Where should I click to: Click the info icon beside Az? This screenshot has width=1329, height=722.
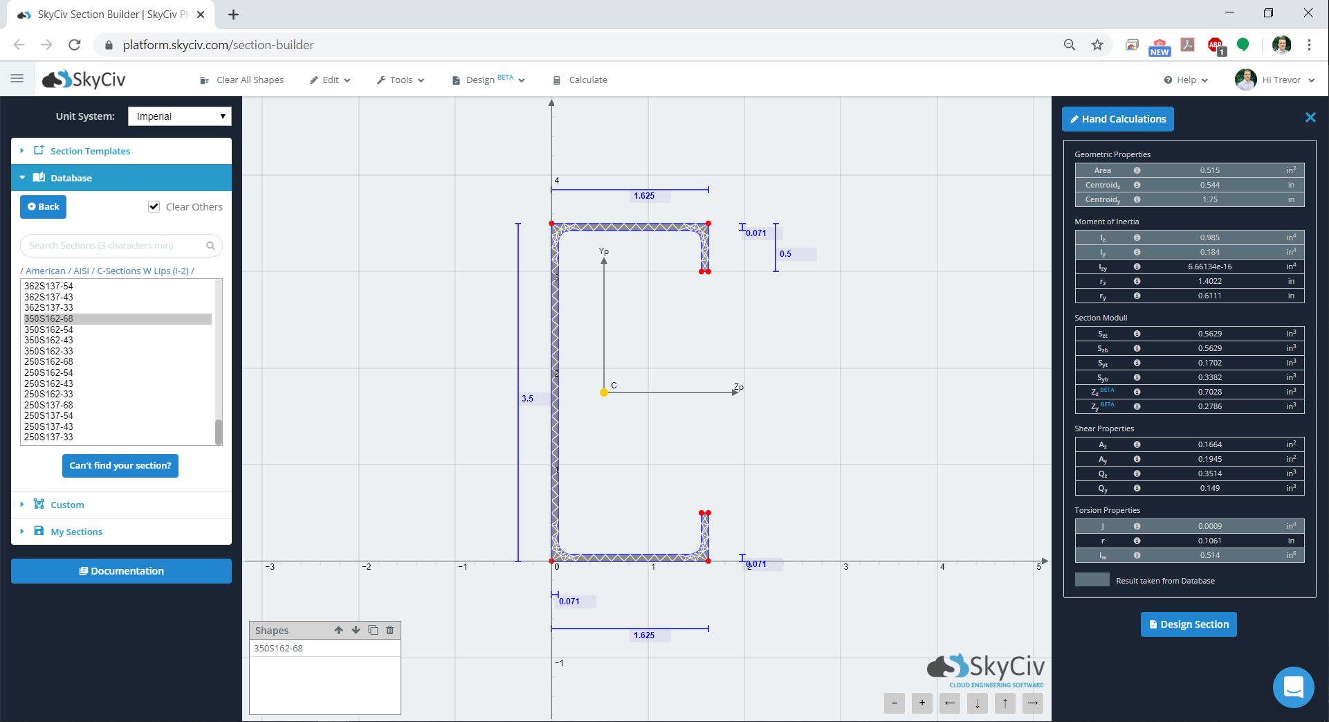[1137, 444]
